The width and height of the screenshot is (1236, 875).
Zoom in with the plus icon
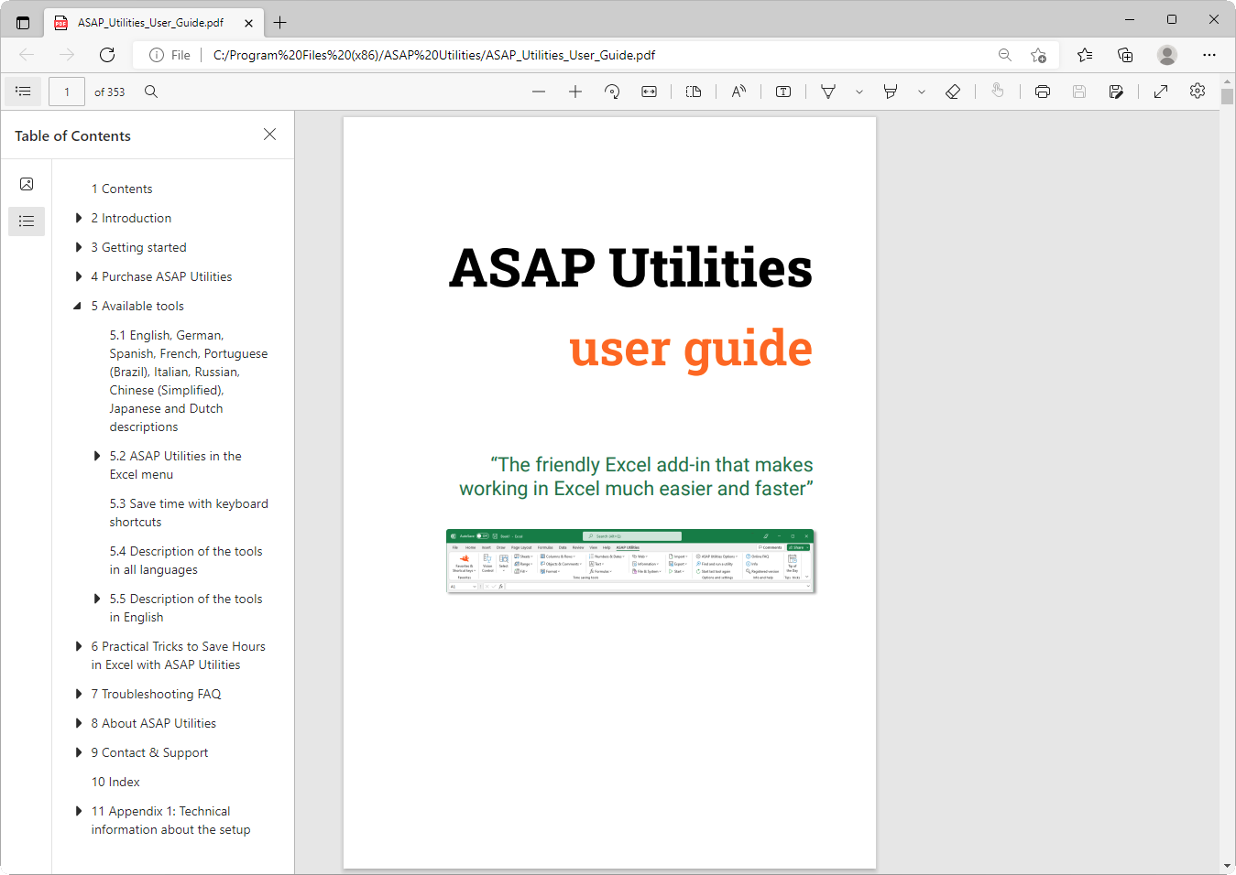tap(575, 92)
